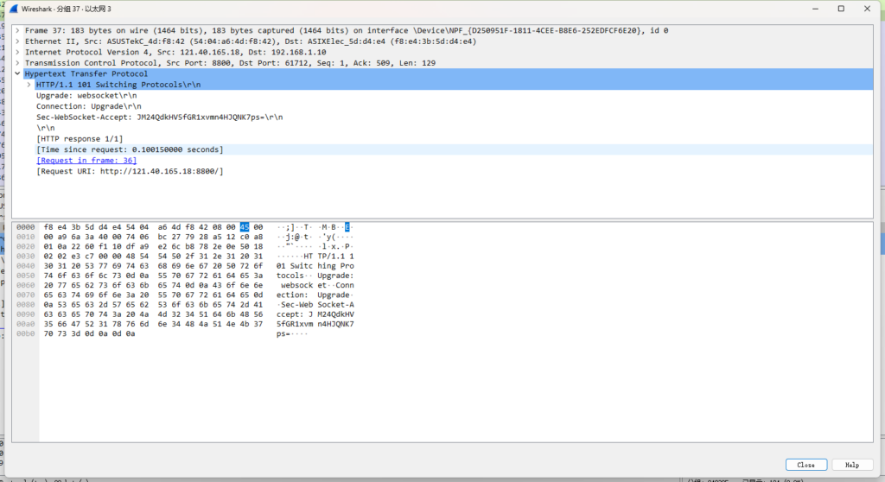Select the Transmission Control Protocol text
885x482 pixels.
[230, 63]
